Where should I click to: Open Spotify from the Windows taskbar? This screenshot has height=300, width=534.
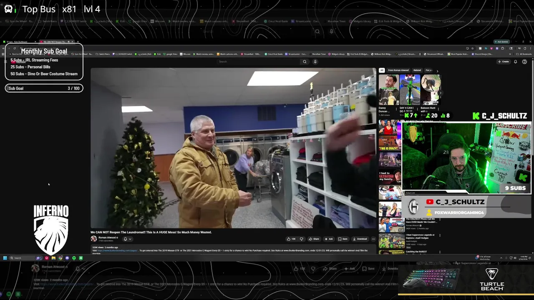[x=74, y=258]
